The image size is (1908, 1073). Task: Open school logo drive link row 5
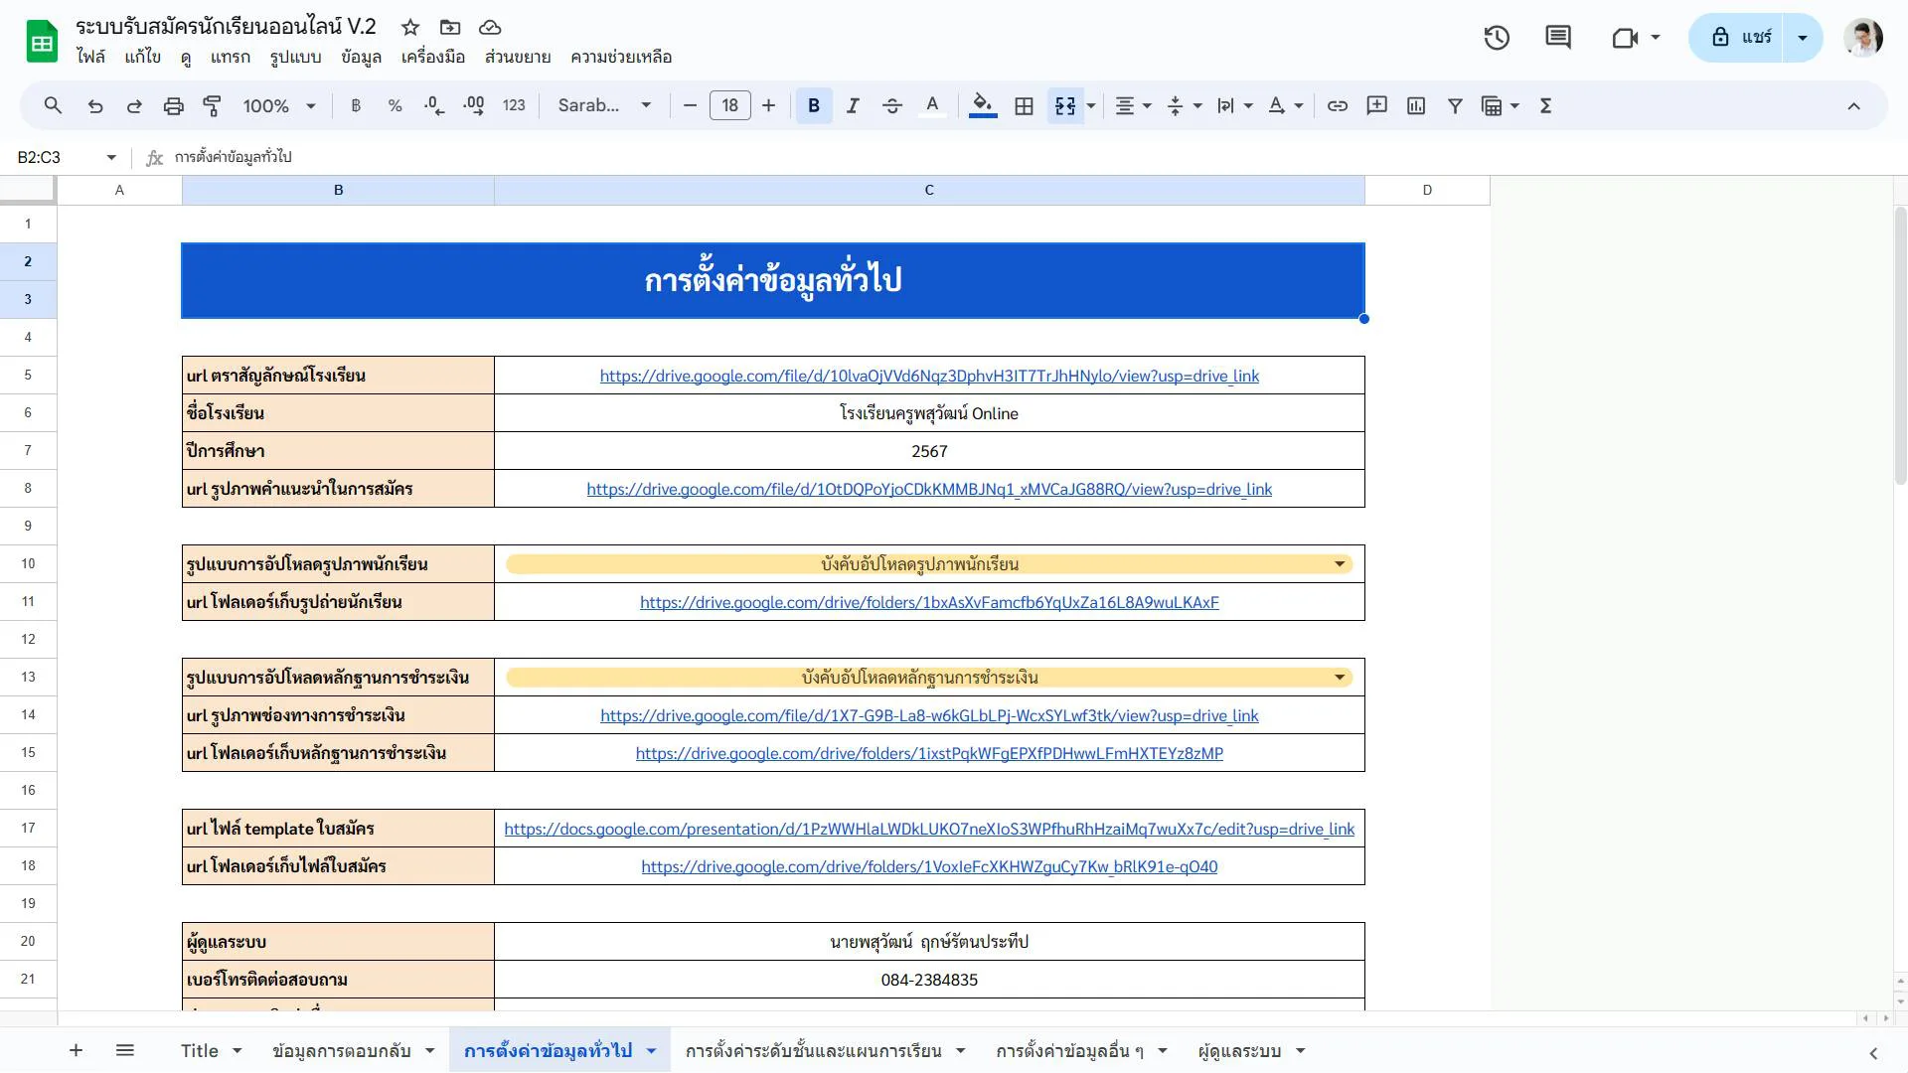pyautogui.click(x=929, y=376)
